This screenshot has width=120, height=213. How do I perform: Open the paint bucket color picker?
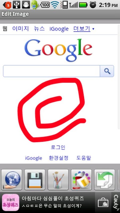81,179
